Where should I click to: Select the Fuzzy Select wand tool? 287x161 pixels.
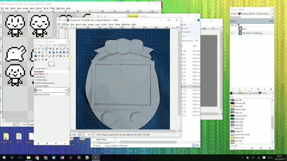[x=46, y=49]
